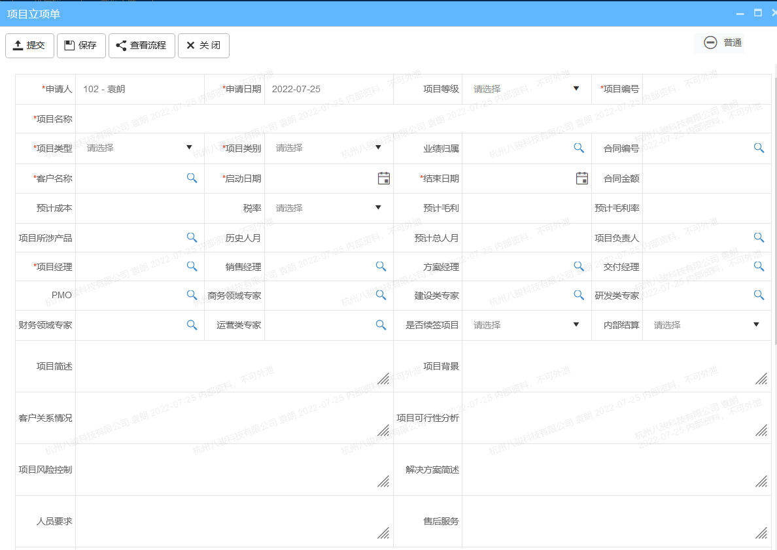This screenshot has width=777, height=550.
Task: Select a value in the 税率 dropdown
Action: [x=328, y=208]
